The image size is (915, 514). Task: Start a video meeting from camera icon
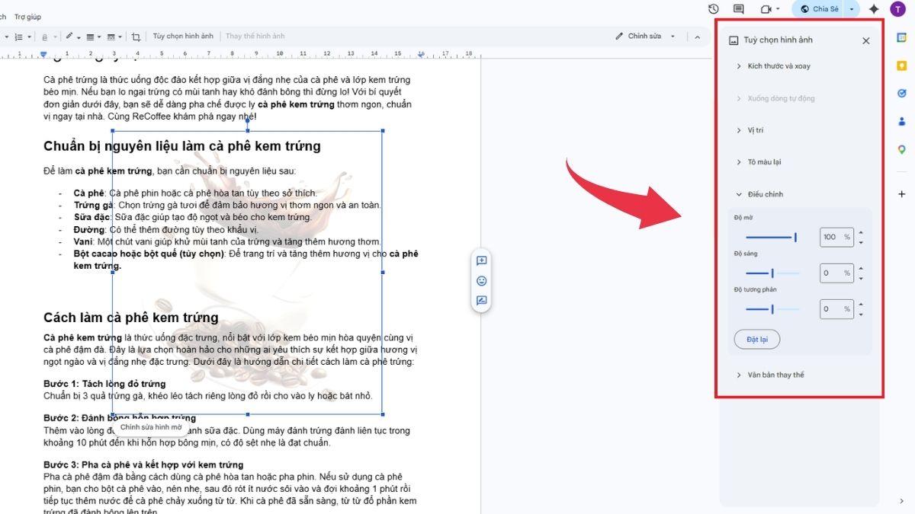pyautogui.click(x=766, y=9)
